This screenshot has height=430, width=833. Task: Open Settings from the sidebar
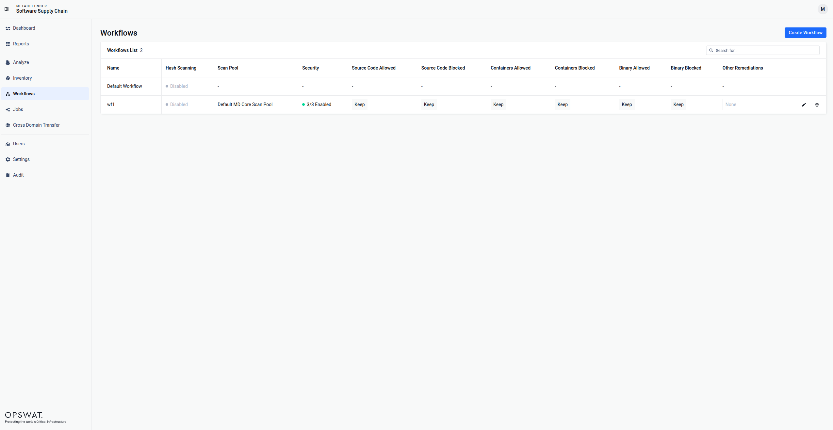pos(45,159)
